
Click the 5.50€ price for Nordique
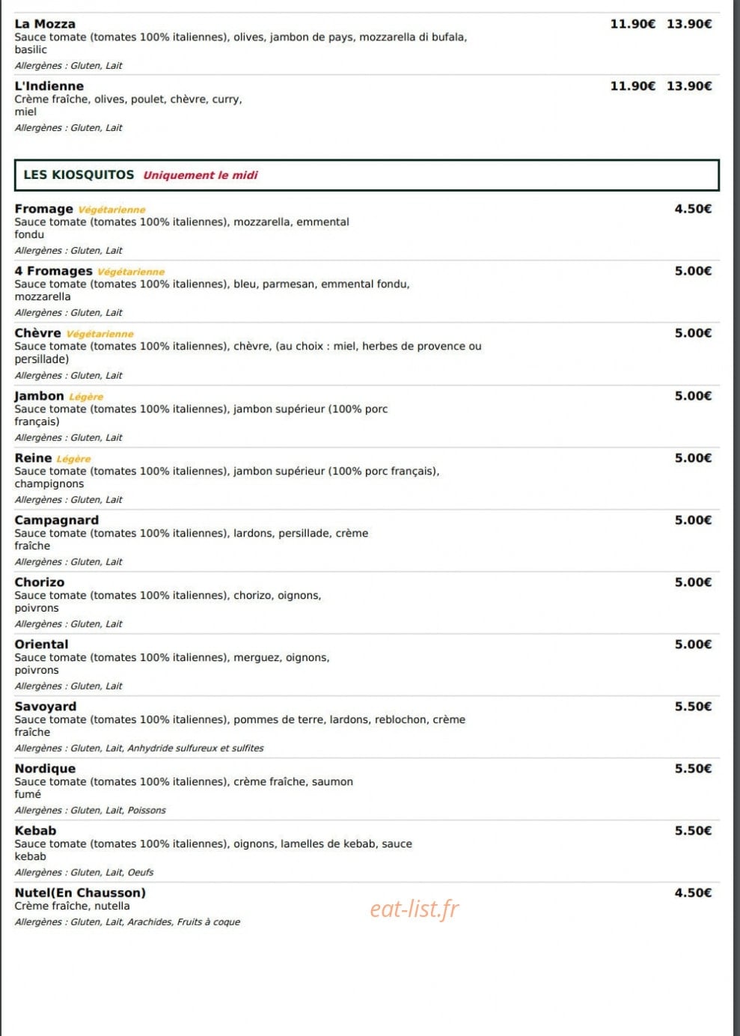point(694,769)
